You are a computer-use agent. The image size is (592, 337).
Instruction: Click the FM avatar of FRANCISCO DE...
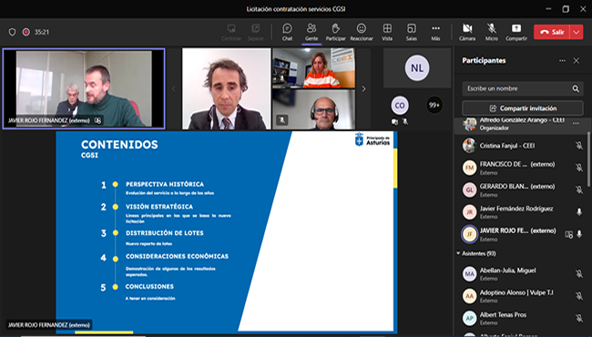[x=469, y=168]
